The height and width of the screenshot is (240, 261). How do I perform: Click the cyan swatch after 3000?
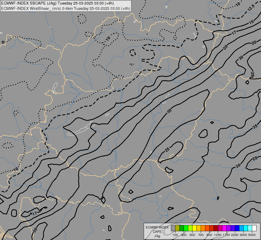[246, 228]
